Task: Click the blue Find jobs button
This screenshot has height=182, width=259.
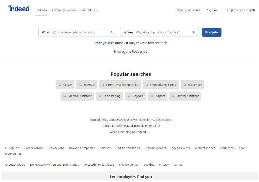Action: 212,32
